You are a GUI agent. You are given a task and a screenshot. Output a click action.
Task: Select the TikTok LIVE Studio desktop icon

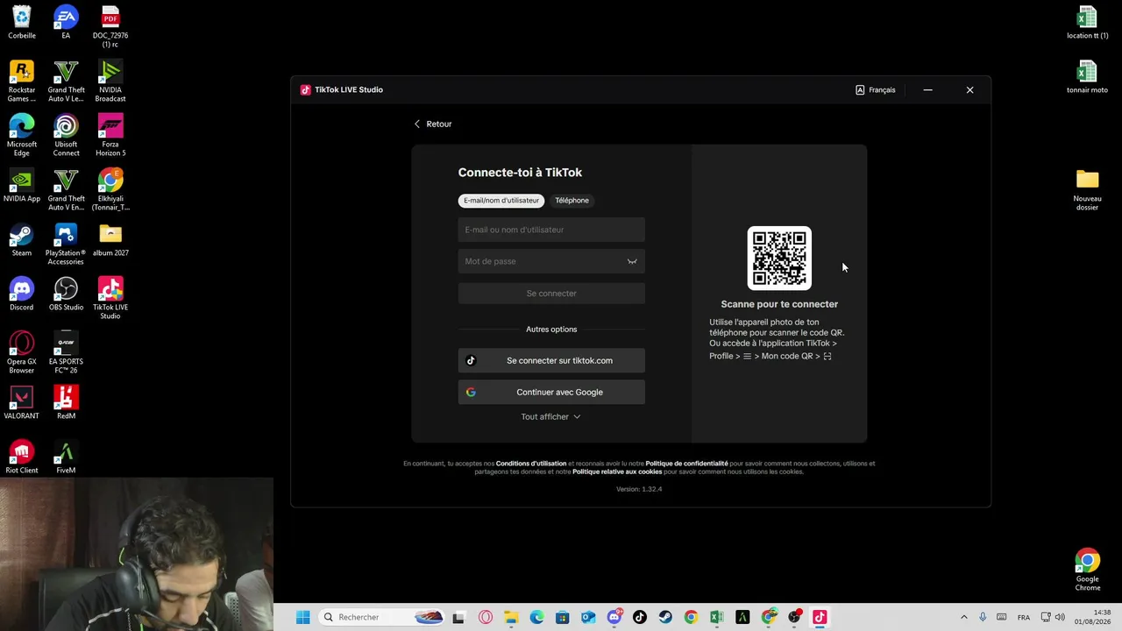110,299
